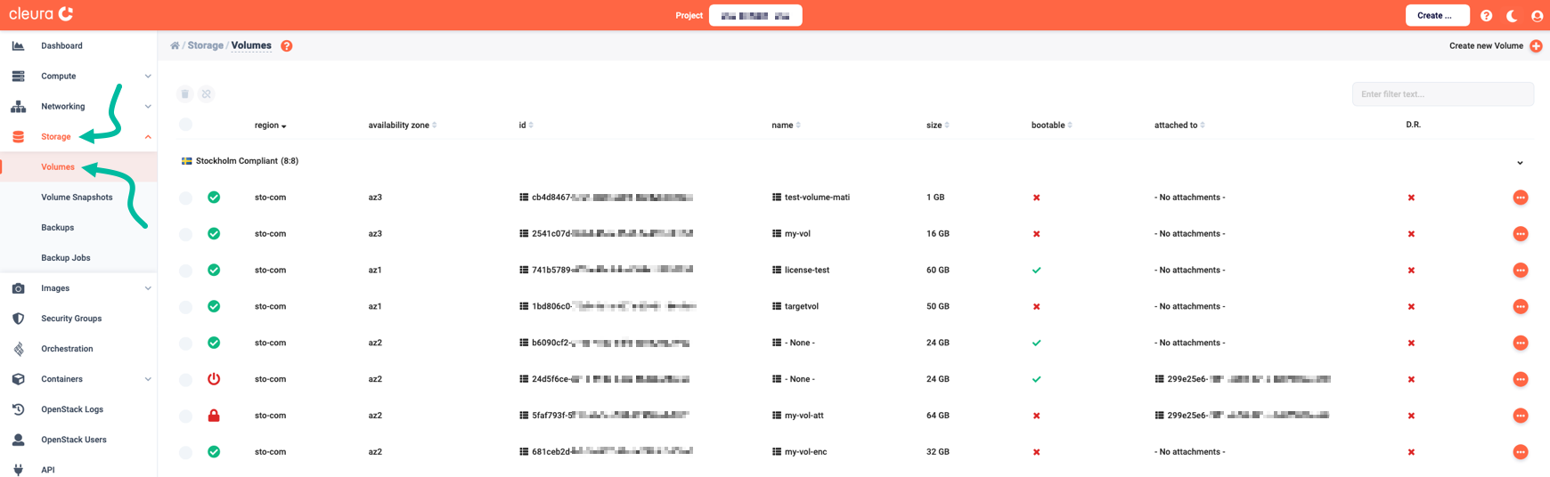
Task: Select the 16 GB my-vol row checkbox
Action: 185,234
